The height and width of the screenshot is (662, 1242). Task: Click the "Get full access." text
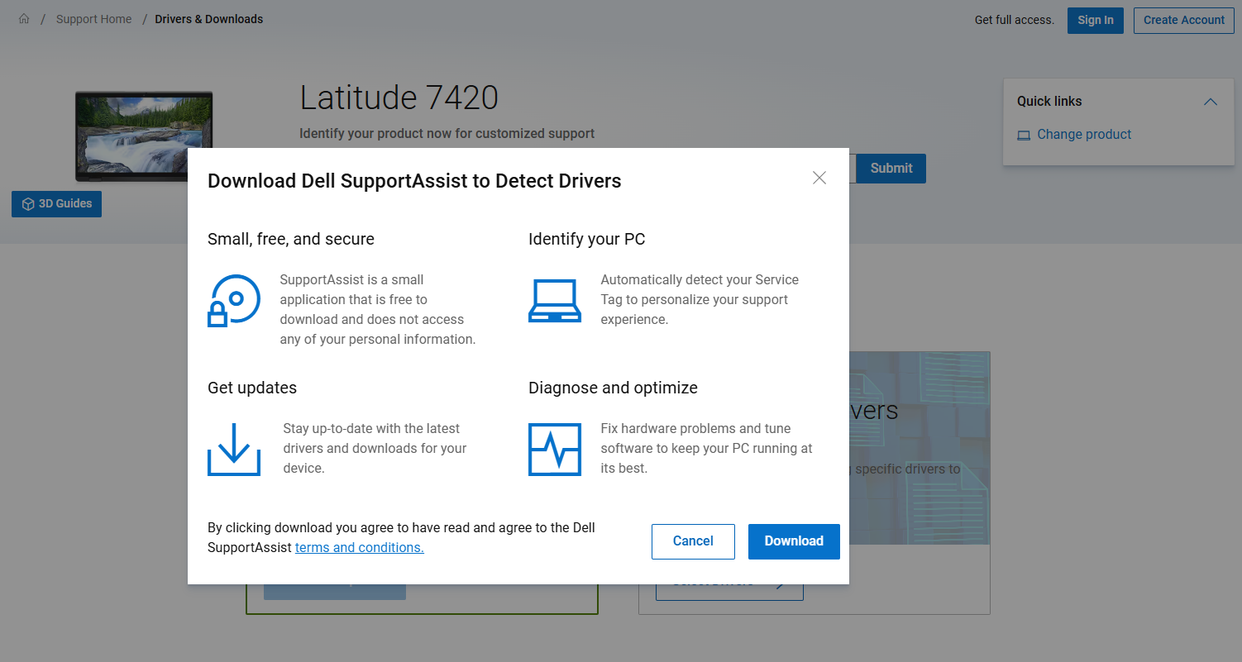coord(1015,20)
